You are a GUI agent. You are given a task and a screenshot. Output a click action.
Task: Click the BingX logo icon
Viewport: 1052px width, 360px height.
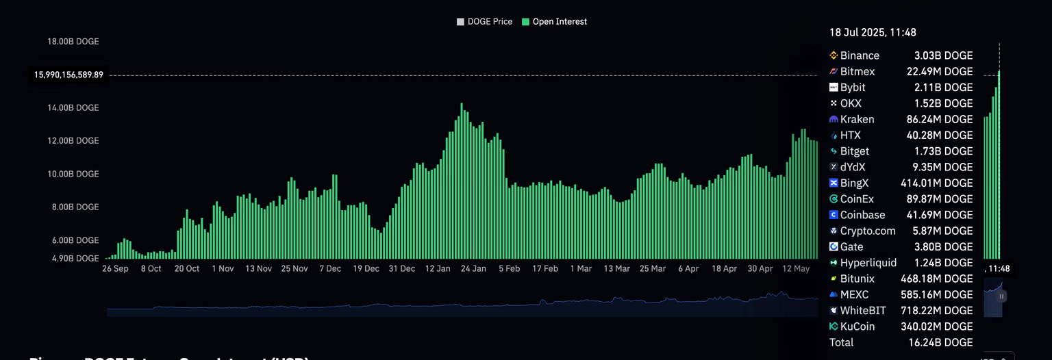tap(834, 183)
